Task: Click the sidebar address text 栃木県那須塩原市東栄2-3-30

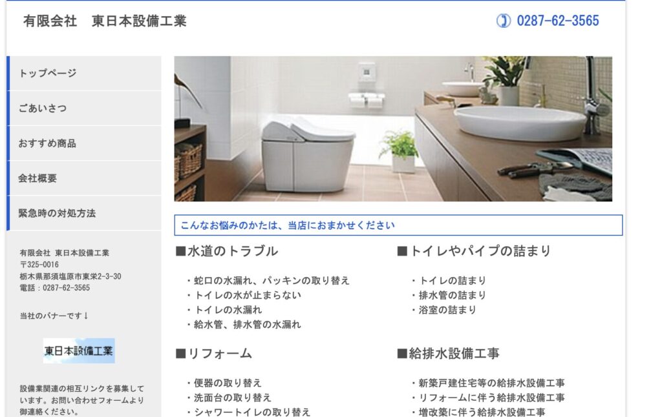Action: pos(70,276)
